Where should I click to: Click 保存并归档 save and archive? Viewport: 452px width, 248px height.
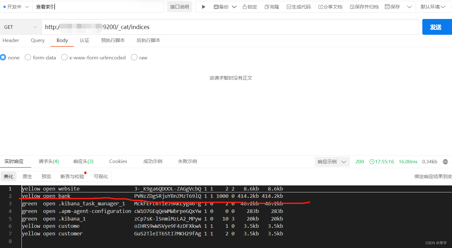[x=364, y=7]
